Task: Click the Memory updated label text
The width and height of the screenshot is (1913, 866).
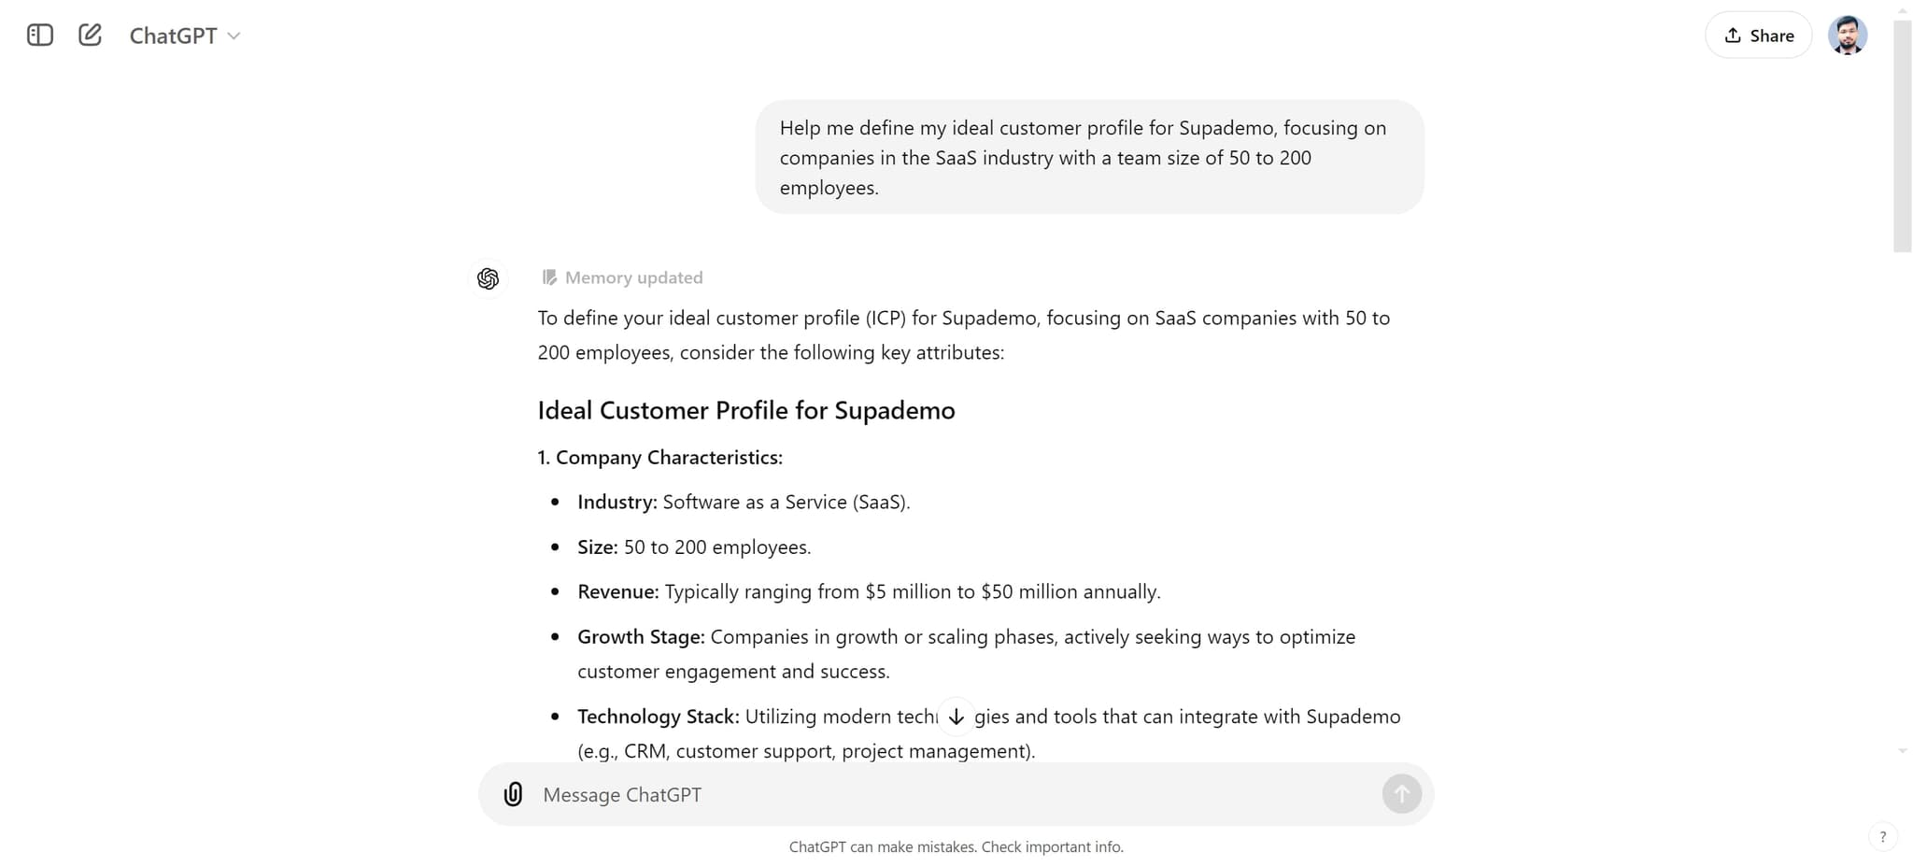Action: tap(634, 277)
